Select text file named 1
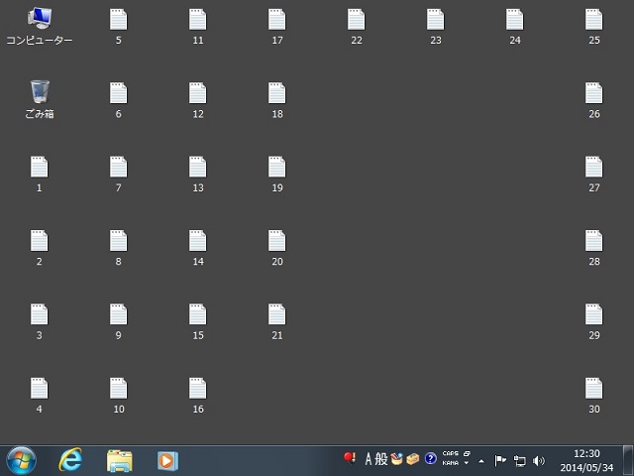The height and width of the screenshot is (476, 634). (x=40, y=175)
